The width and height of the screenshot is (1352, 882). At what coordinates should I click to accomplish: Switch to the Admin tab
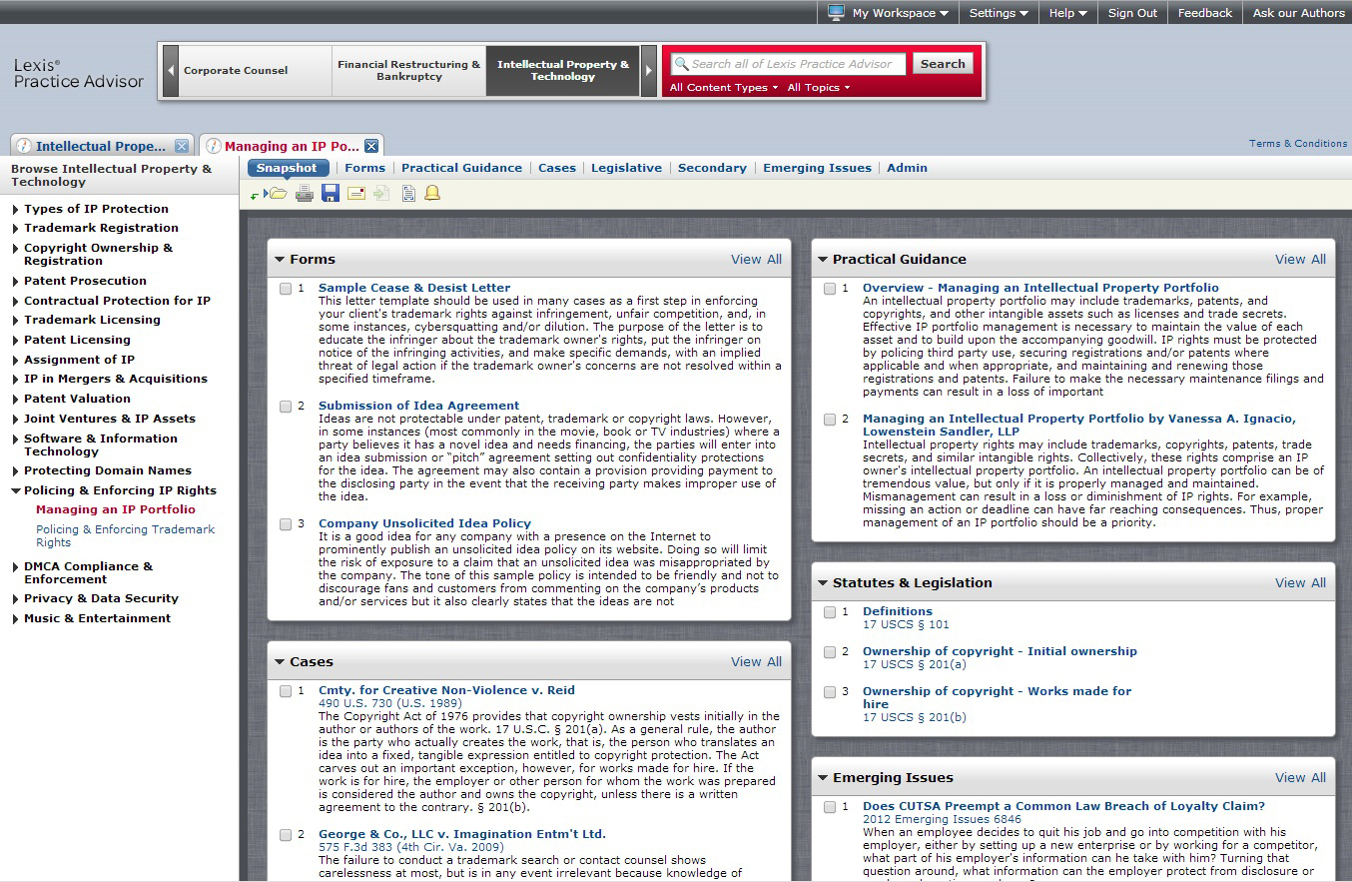907,168
